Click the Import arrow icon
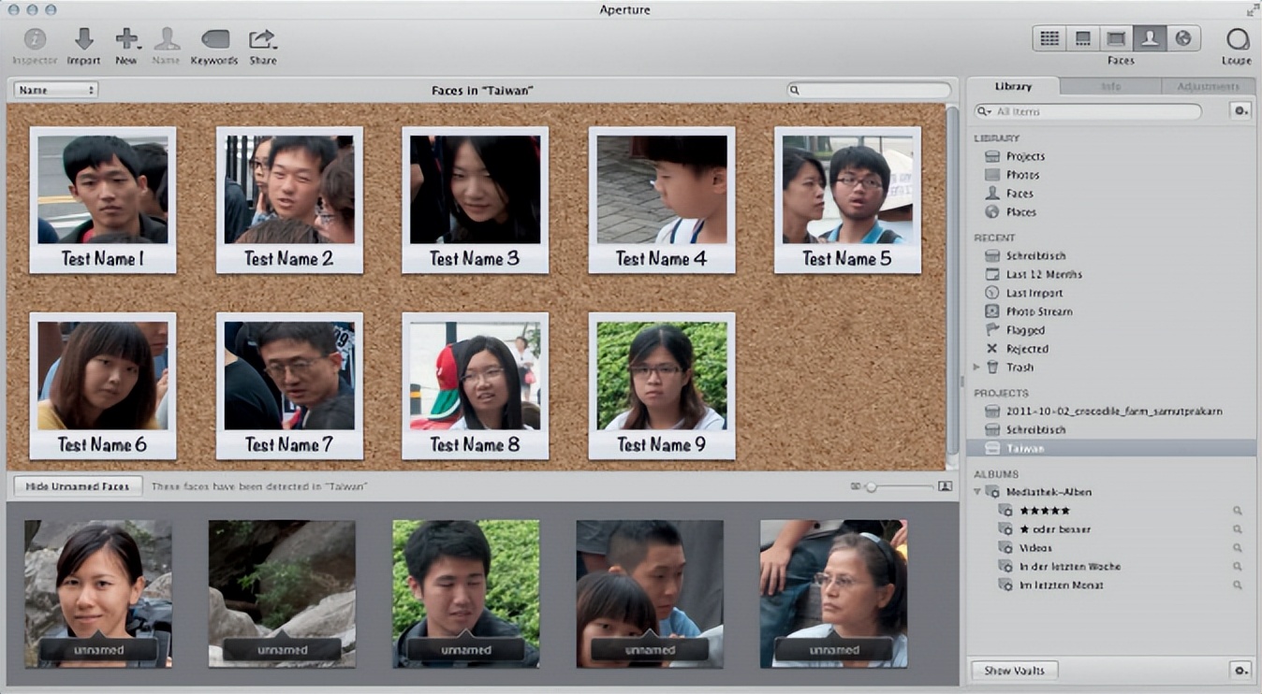Image resolution: width=1262 pixels, height=694 pixels. click(83, 39)
